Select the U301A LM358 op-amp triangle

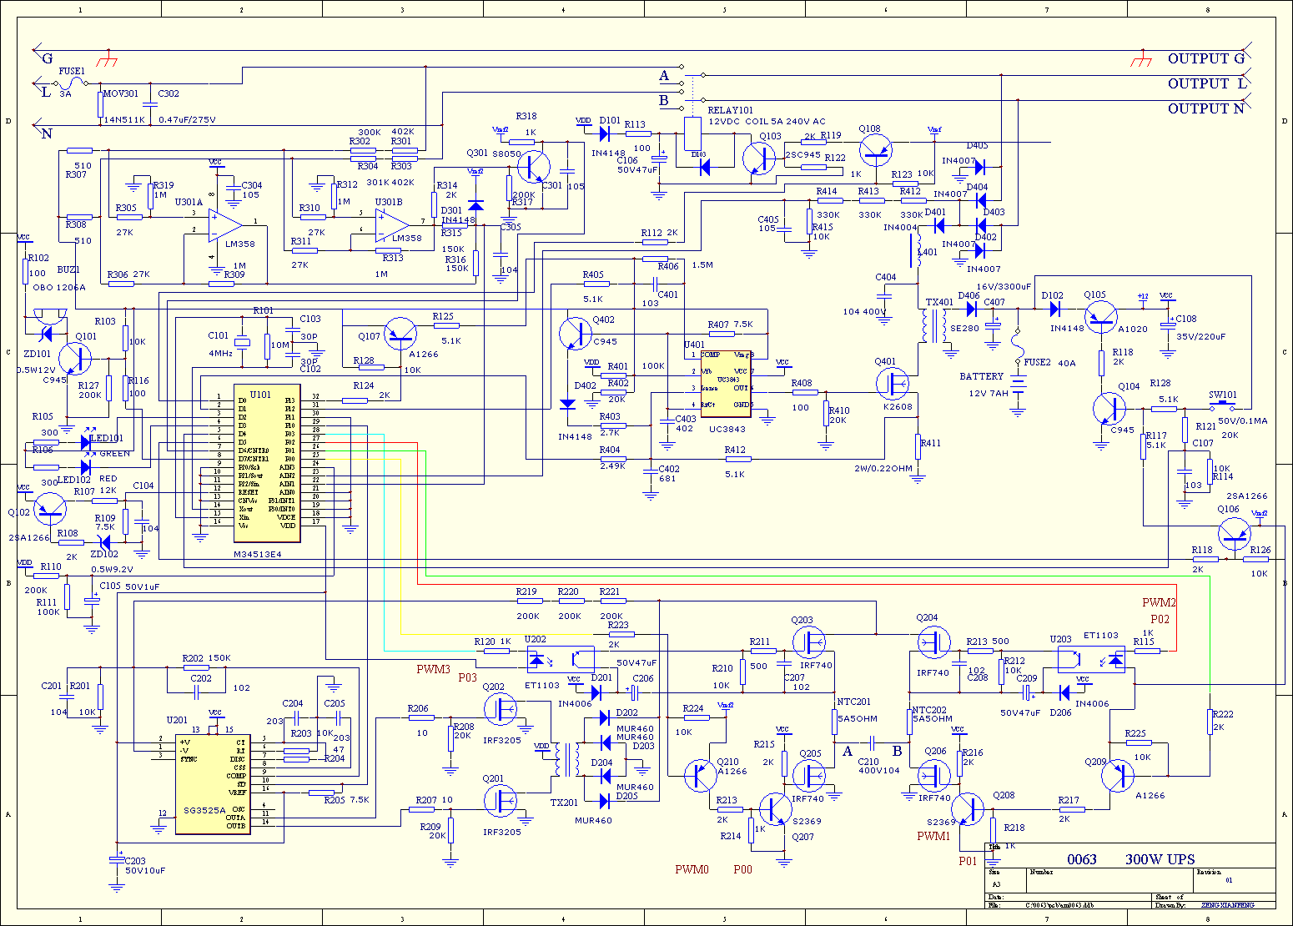(x=225, y=224)
